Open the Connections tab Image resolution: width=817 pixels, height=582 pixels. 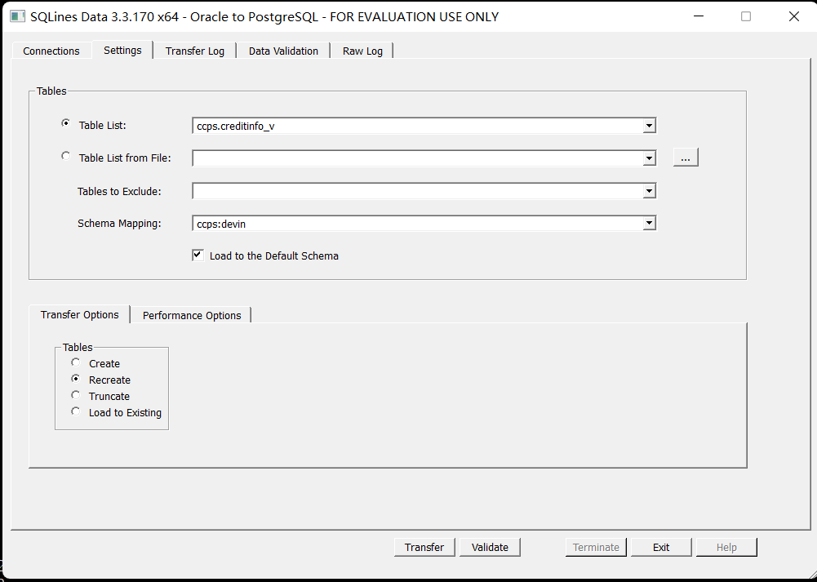(51, 51)
